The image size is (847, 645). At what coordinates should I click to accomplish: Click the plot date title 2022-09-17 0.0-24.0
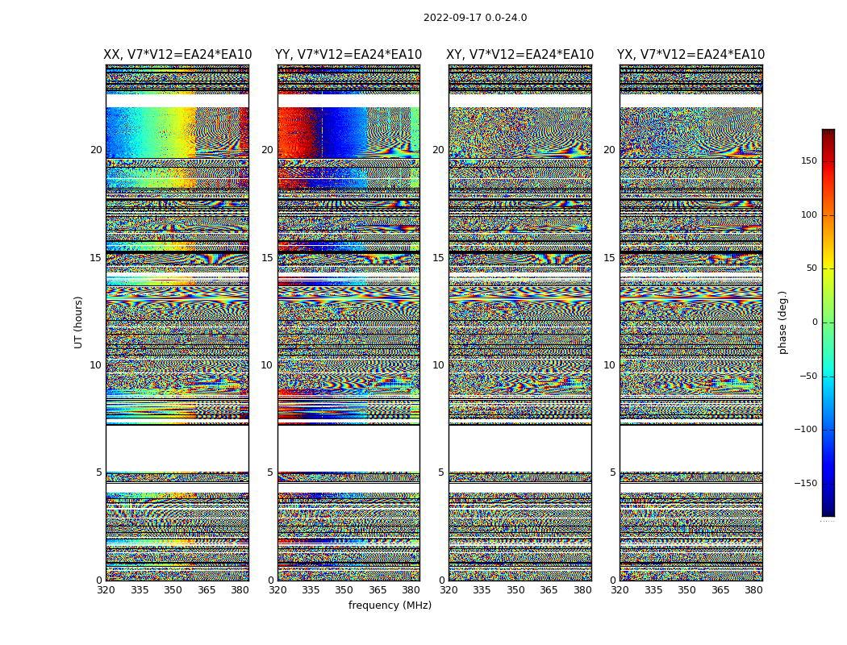tap(475, 18)
